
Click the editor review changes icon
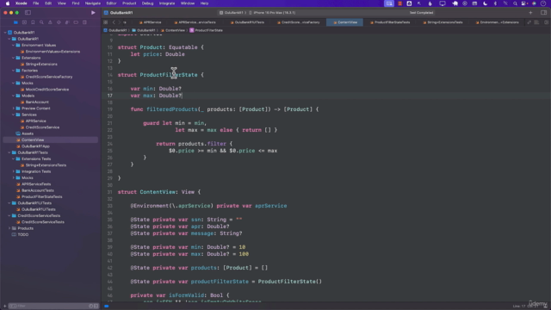click(529, 22)
